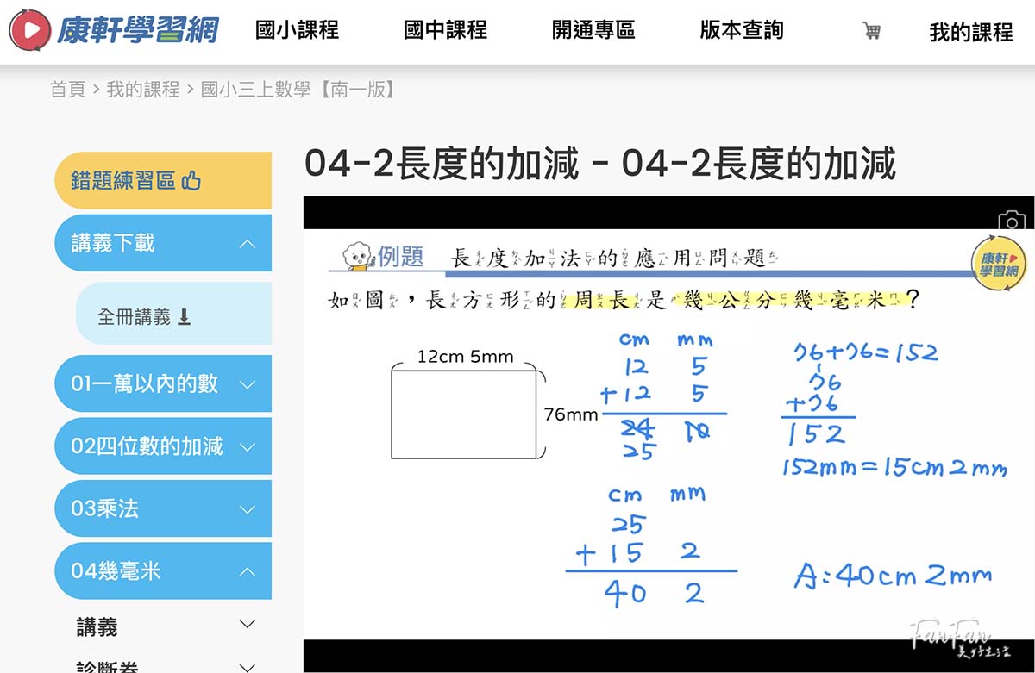1035x673 pixels.
Task: Click the 首頁 breadcrumb link
Action: coord(66,90)
